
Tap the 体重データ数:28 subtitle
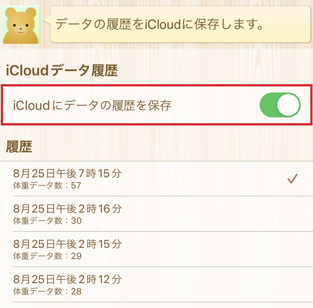pyautogui.click(x=47, y=291)
